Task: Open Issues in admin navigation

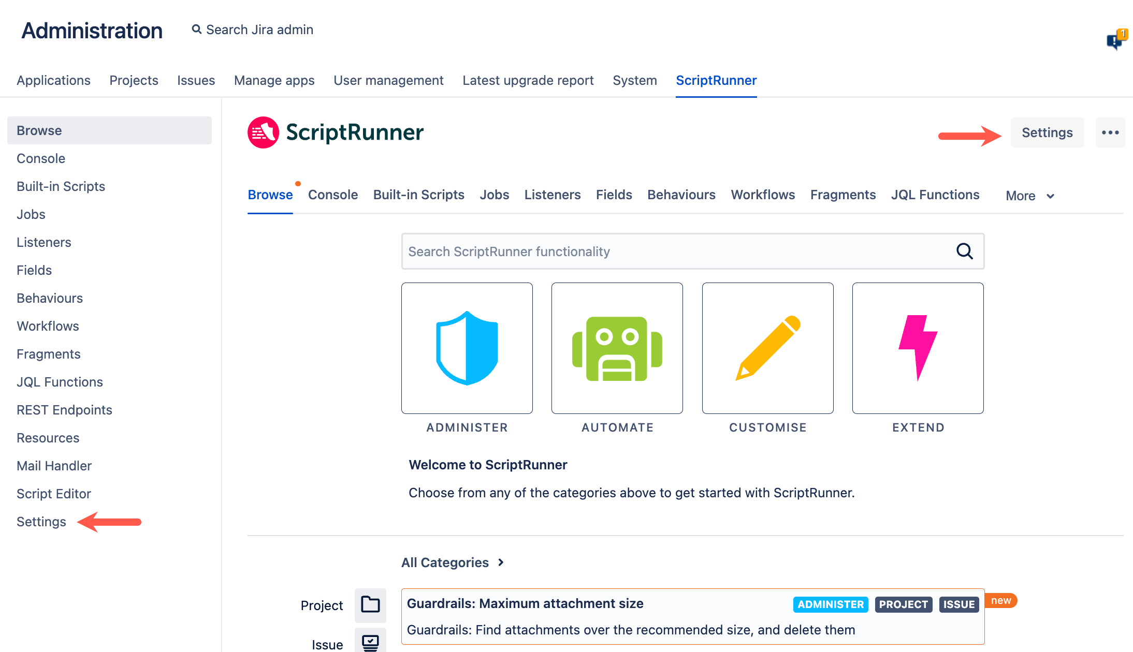Action: [x=196, y=80]
